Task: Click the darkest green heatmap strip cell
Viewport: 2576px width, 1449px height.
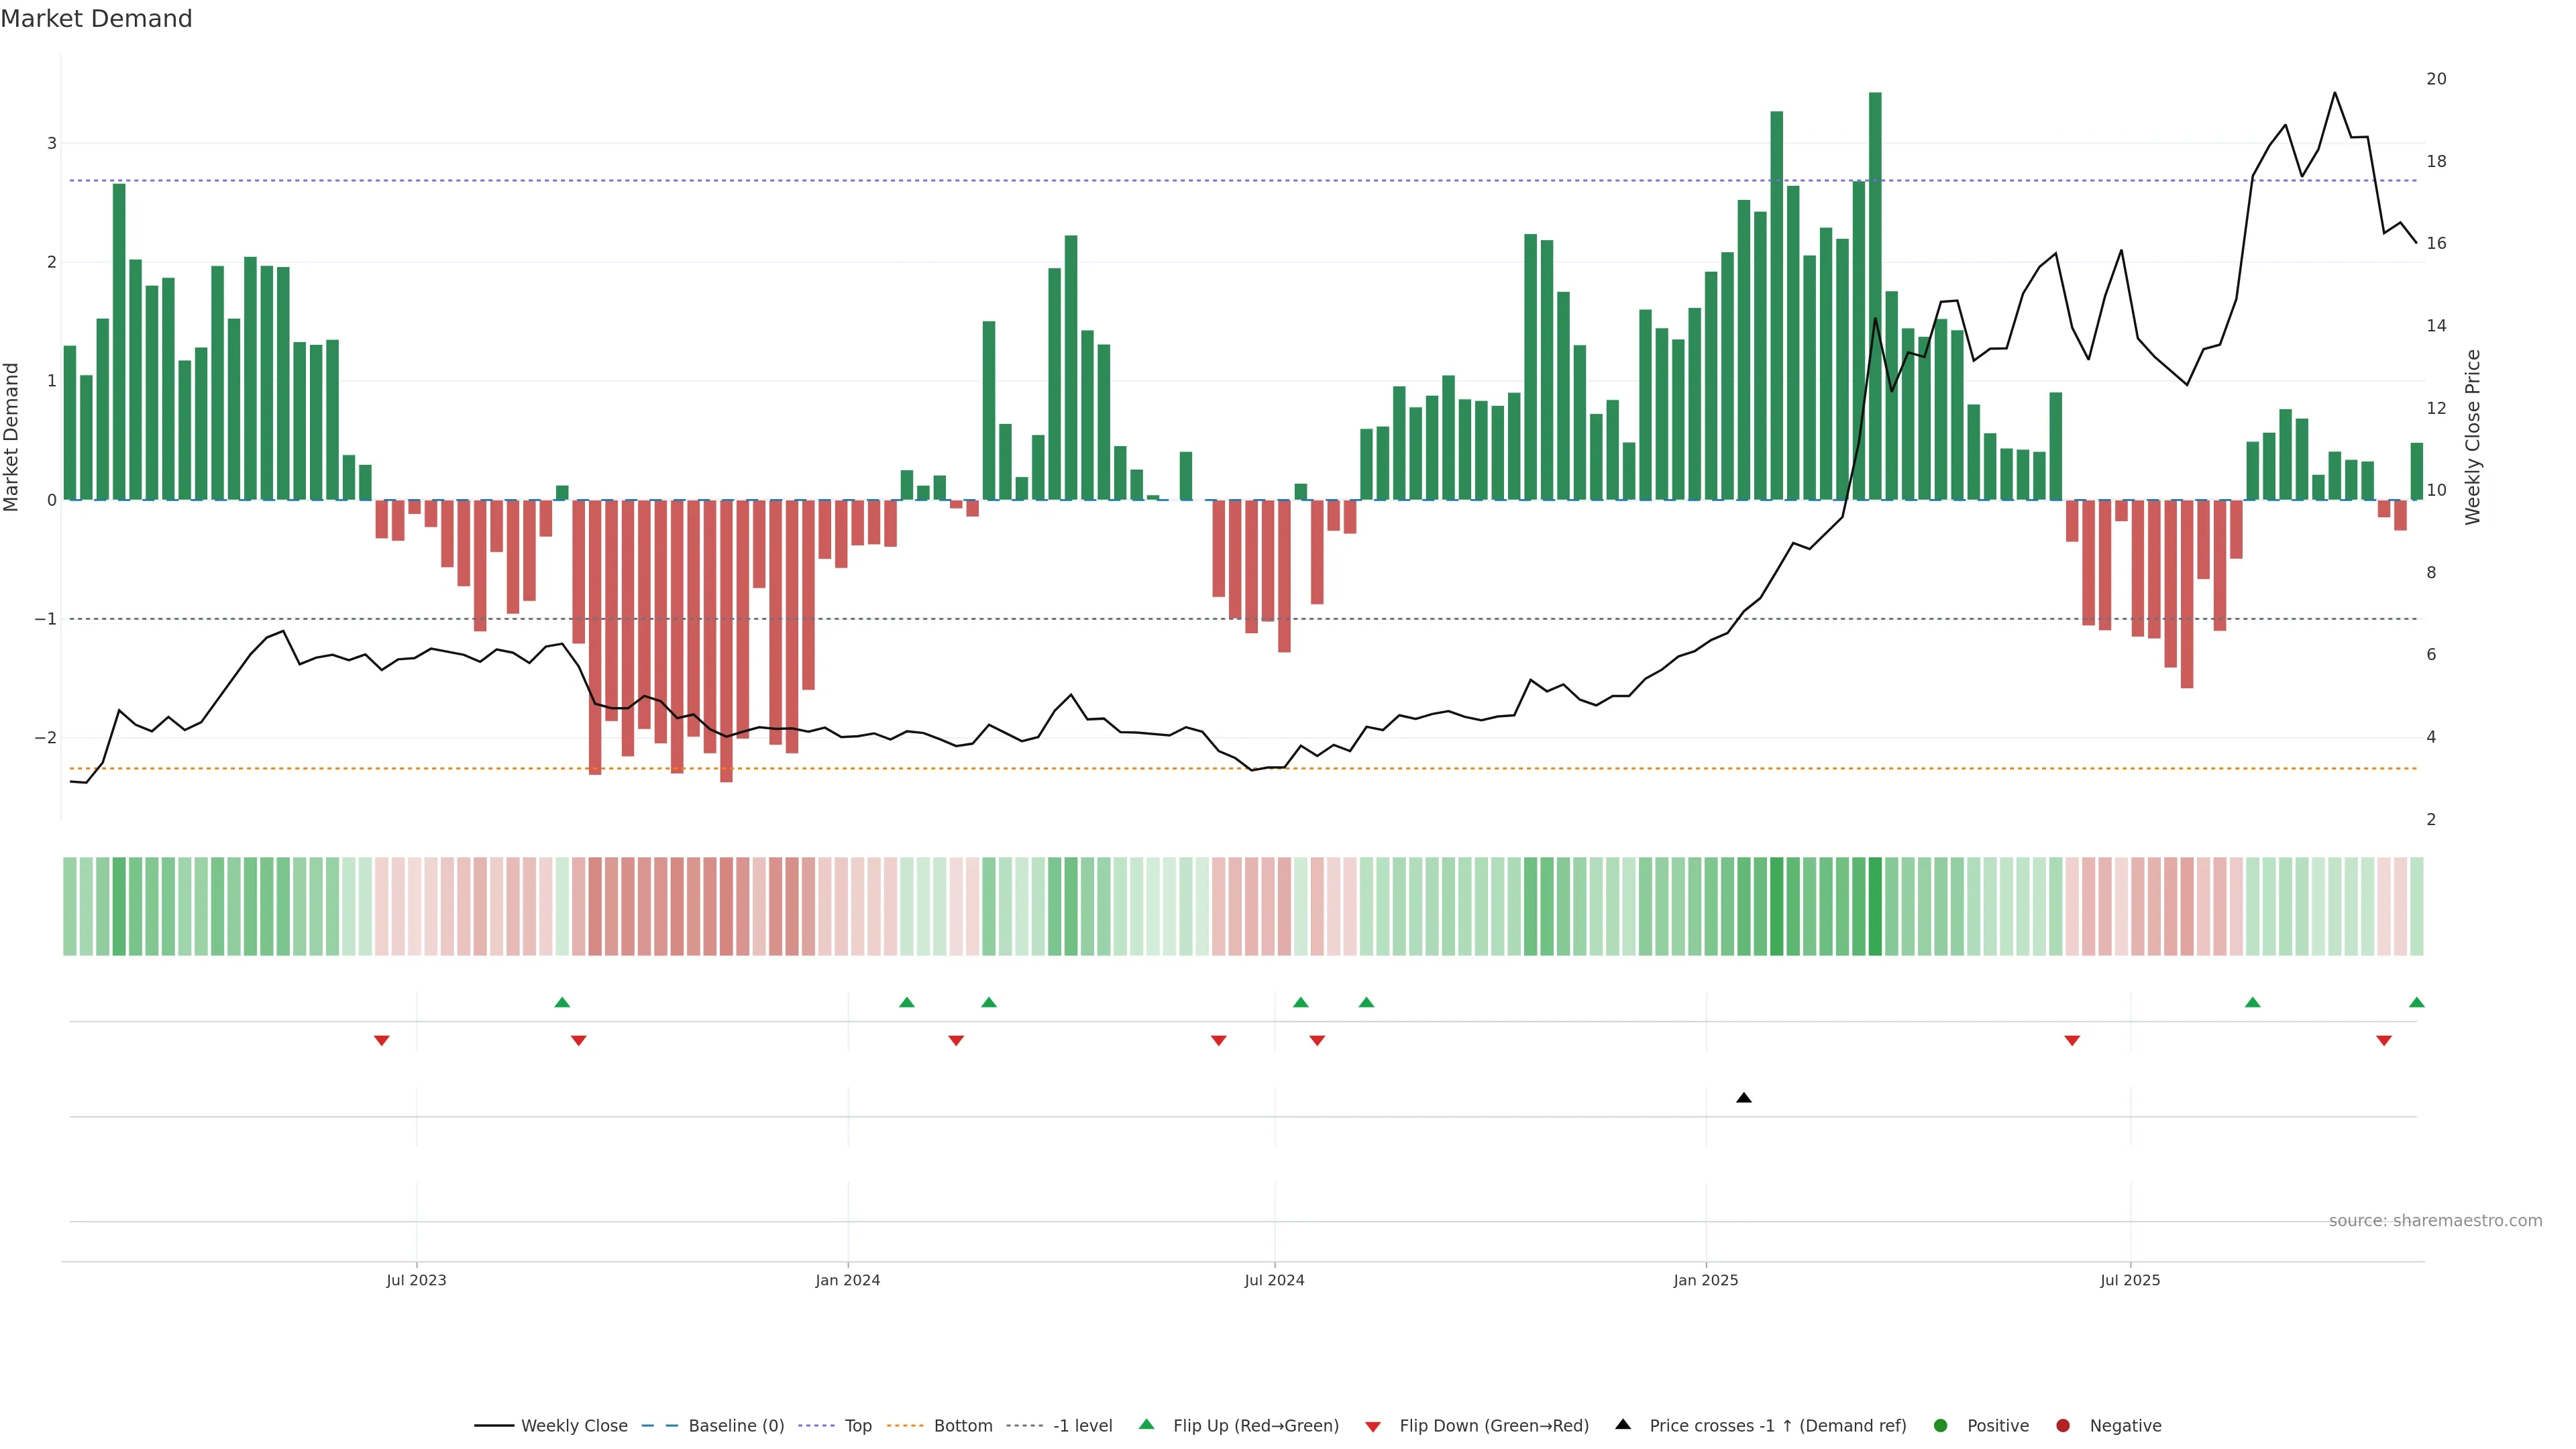Action: coord(1875,906)
